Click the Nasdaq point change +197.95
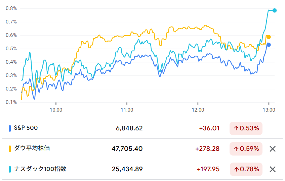 coord(208,169)
